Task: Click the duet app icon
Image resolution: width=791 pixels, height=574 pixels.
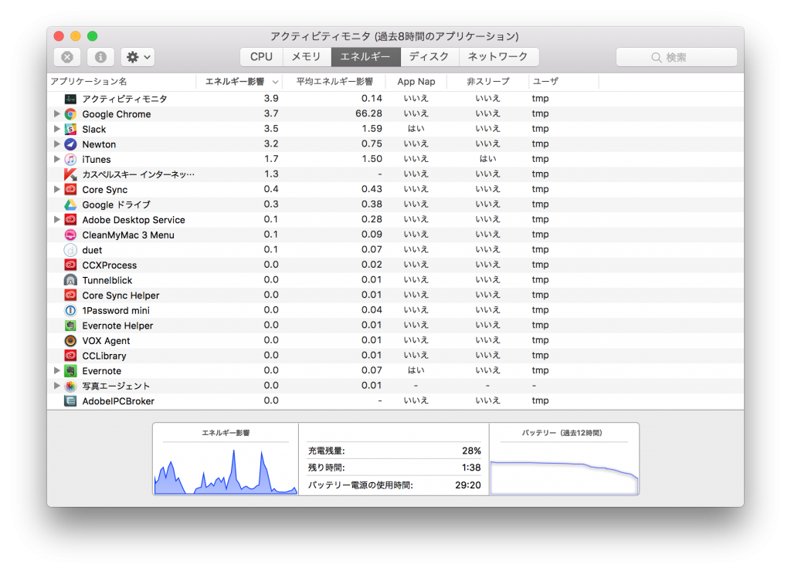Action: (70, 250)
